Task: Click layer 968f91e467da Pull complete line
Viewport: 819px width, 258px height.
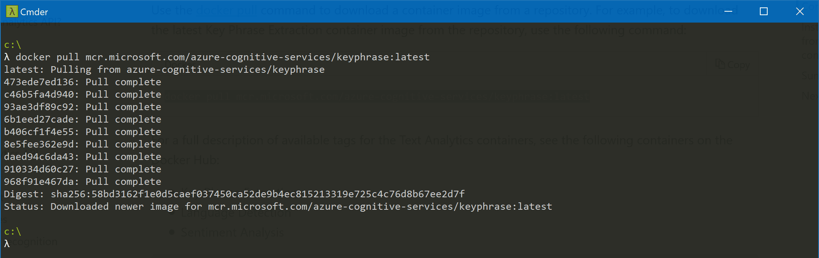Action: click(x=82, y=182)
